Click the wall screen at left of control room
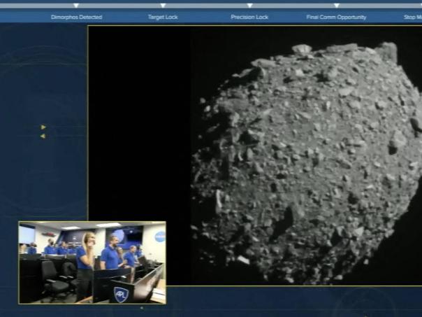Image resolution: width=422 pixels, height=317 pixels. (27, 234)
